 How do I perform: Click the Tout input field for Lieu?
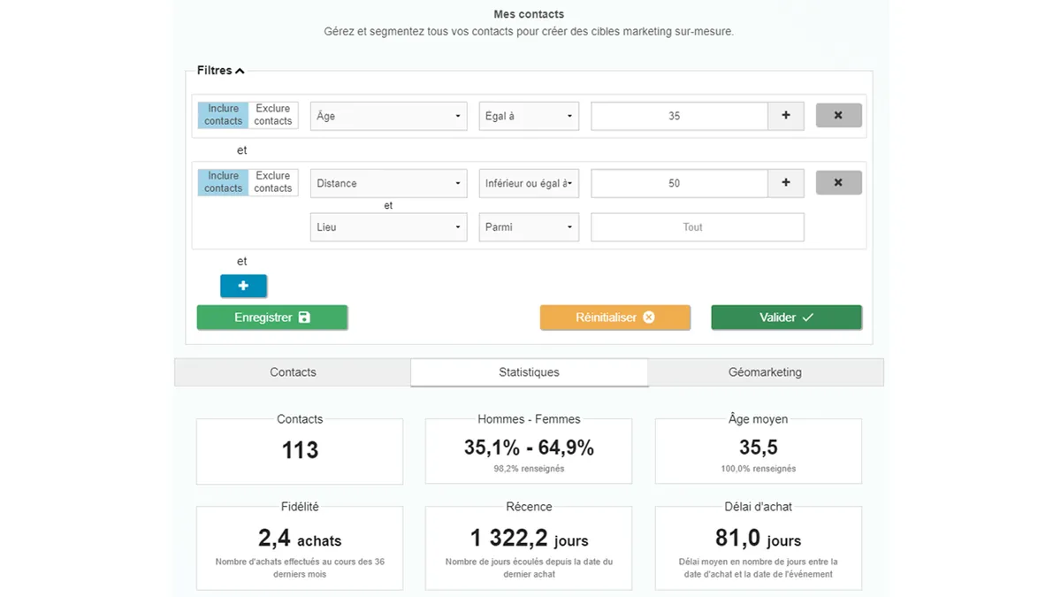pyautogui.click(x=697, y=227)
